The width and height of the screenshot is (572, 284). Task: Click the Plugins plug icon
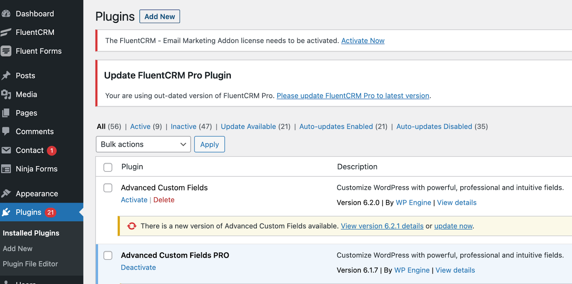tap(6, 212)
